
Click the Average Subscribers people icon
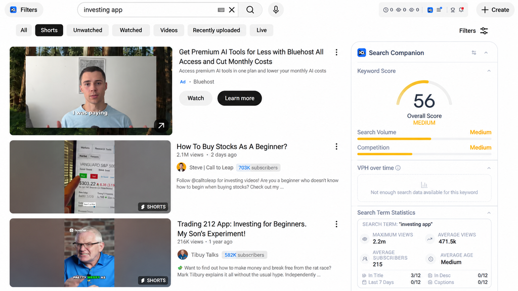[365, 259]
